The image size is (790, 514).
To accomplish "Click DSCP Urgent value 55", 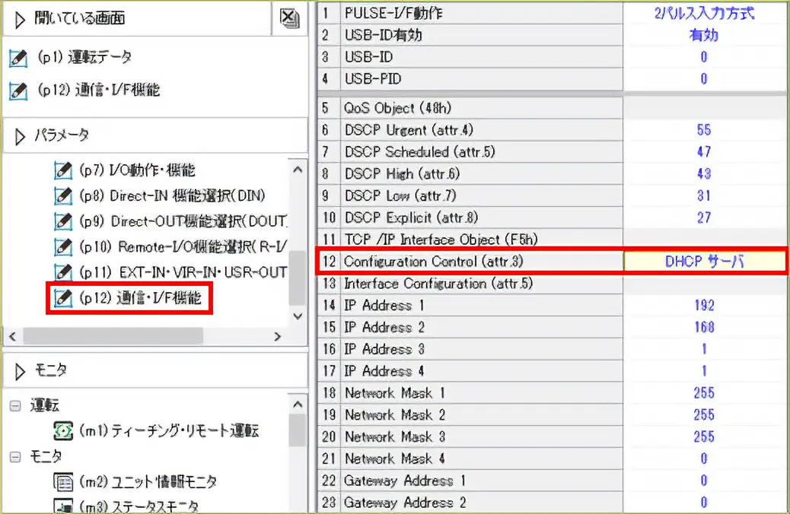I will [x=704, y=130].
